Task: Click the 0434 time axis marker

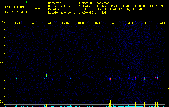Action: 65,23
